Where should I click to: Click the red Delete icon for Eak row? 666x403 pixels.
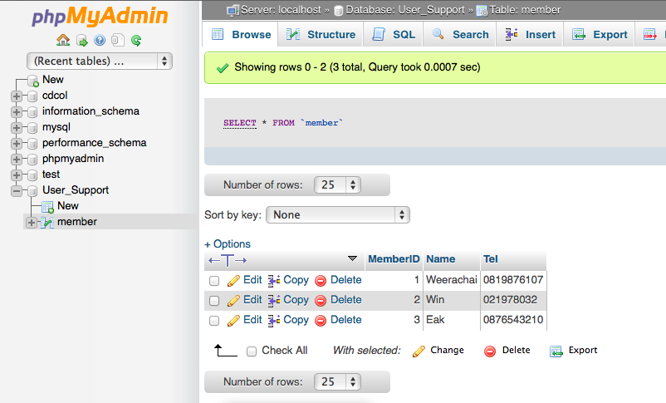pos(321,321)
